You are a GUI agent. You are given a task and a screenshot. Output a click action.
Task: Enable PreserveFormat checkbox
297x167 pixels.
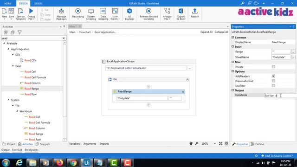point(273,81)
